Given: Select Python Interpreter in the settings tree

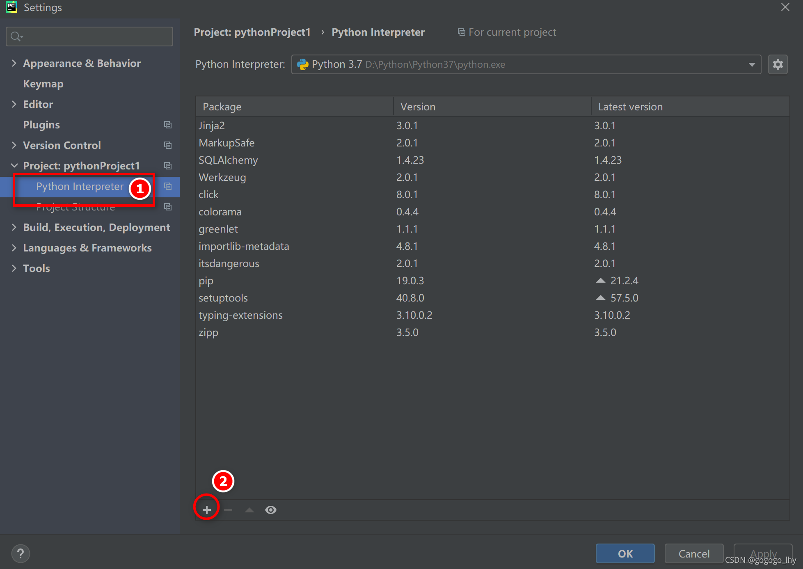Looking at the screenshot, I should click(79, 187).
